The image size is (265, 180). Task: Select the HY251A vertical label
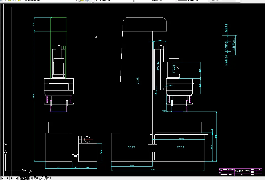click(158, 66)
